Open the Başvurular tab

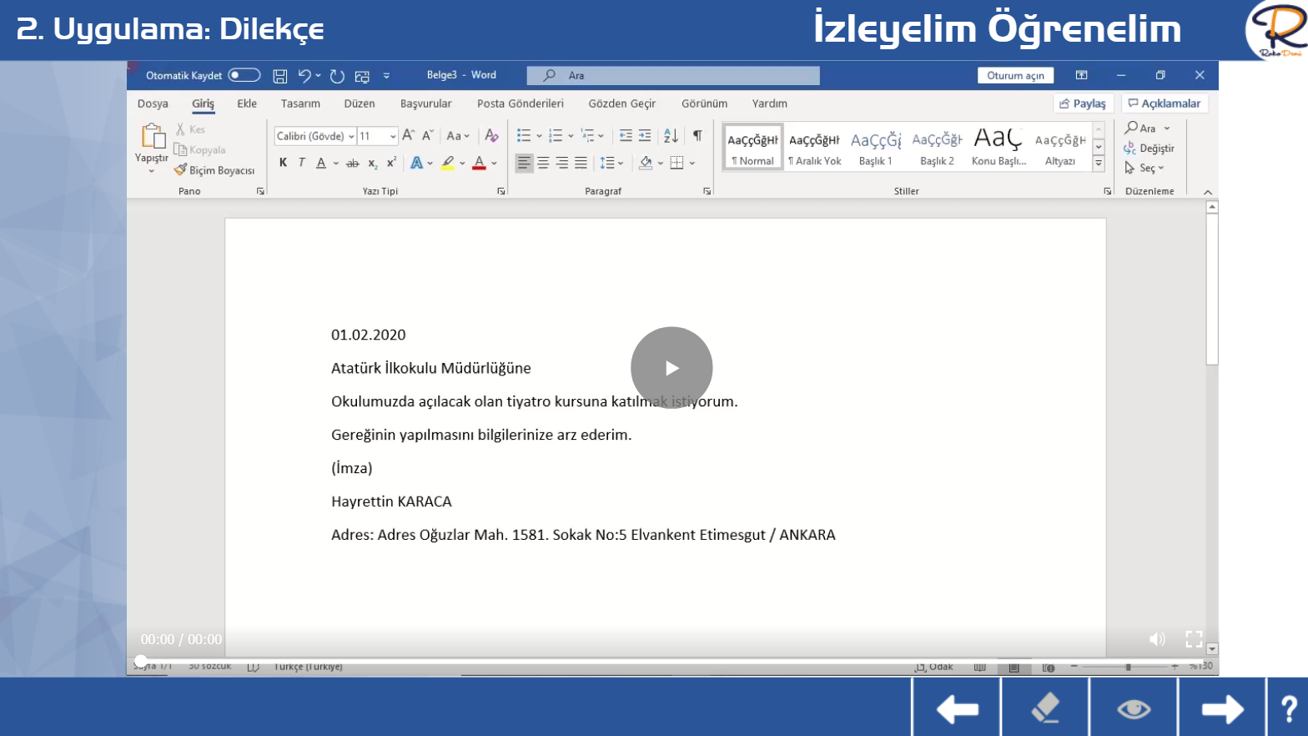pos(426,103)
